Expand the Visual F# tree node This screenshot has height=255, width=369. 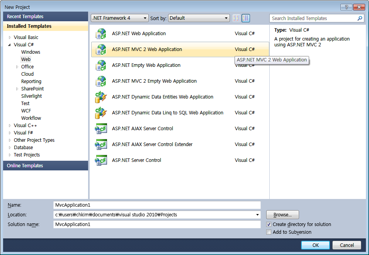(x=10, y=133)
